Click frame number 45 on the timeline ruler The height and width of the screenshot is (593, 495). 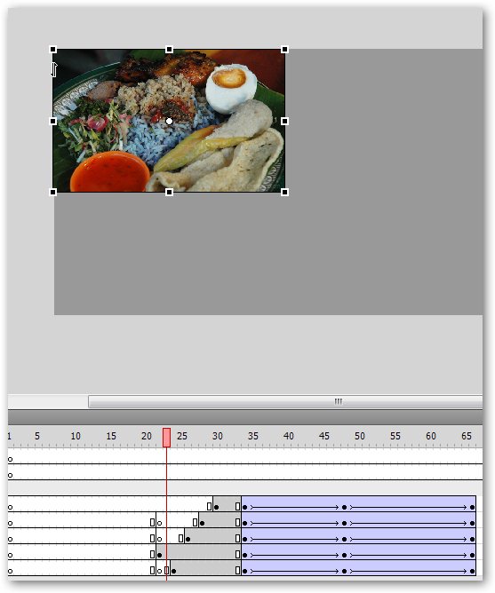point(324,436)
